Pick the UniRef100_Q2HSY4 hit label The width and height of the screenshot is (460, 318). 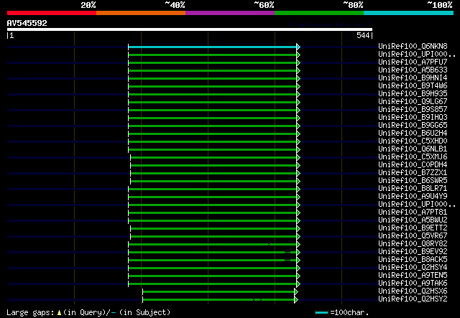tap(413, 268)
